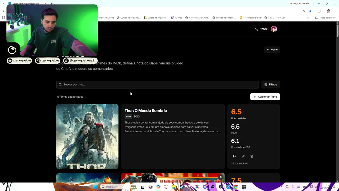Open the Chrome three-dot menu
The height and width of the screenshot is (191, 339).
pyautogui.click(x=335, y=11)
